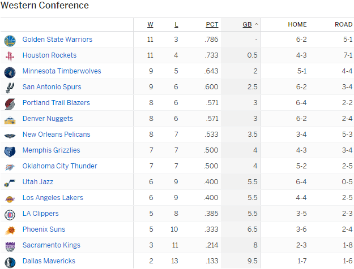Go to the Phoenix Suns team page

click(44, 229)
